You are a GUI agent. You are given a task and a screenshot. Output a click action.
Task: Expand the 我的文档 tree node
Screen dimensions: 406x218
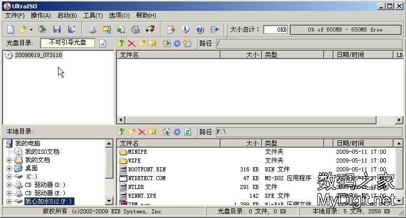[9, 161]
